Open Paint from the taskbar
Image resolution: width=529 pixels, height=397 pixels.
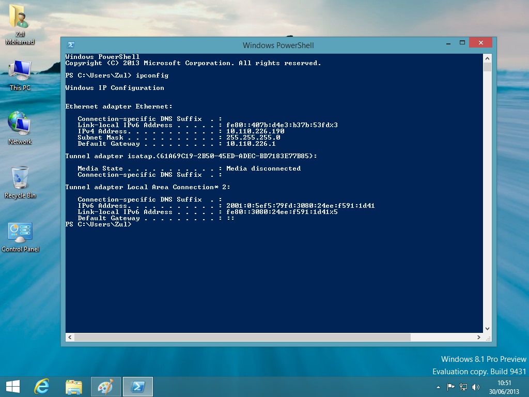pyautogui.click(x=106, y=386)
